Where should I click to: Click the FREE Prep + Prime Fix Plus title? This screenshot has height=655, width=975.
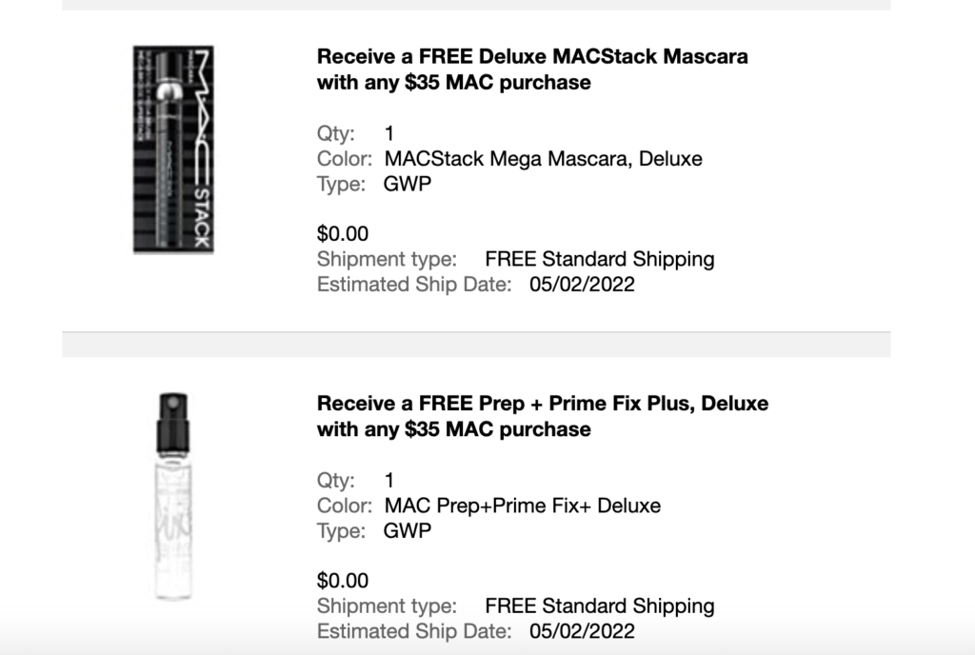point(543,416)
